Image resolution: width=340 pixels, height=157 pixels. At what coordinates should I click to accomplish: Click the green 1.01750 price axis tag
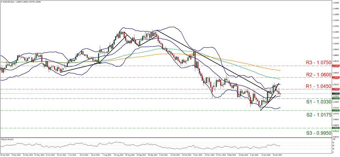(x=335, y=110)
